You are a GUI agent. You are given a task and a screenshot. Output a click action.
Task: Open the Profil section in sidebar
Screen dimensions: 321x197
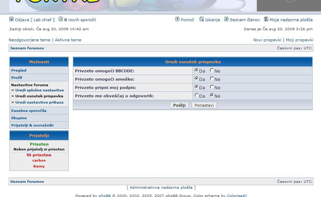(x=17, y=77)
